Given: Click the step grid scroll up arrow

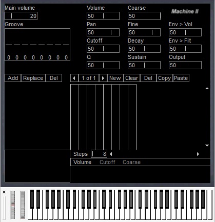Looking at the screenshot, I should coord(207,88).
